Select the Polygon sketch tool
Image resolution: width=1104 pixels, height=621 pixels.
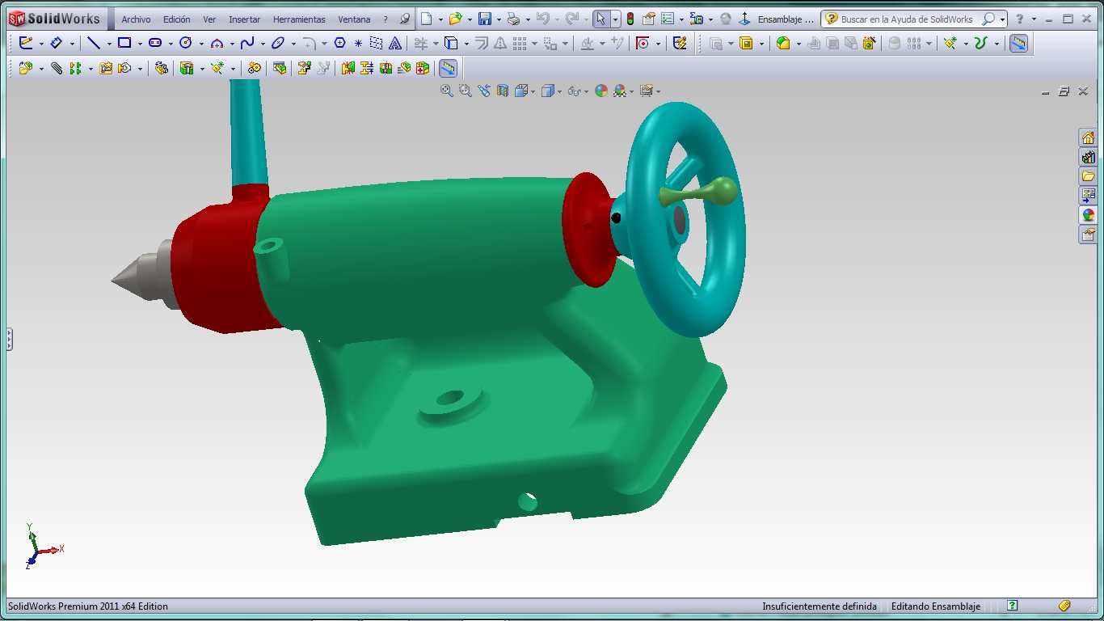click(339, 43)
